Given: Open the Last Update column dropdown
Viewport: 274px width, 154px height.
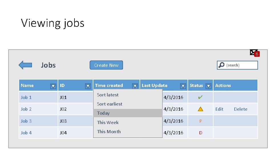Looking at the screenshot, I should [183, 86].
